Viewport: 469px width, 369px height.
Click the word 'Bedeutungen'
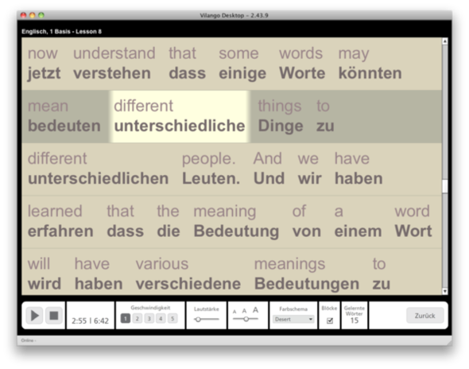click(307, 285)
